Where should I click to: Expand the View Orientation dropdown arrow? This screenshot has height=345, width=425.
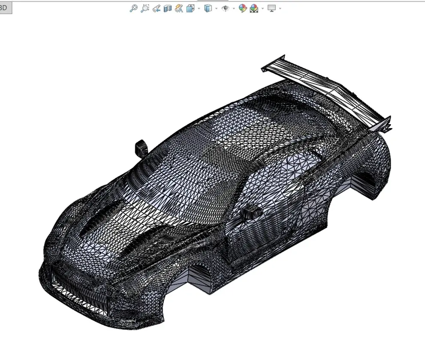coord(199,9)
